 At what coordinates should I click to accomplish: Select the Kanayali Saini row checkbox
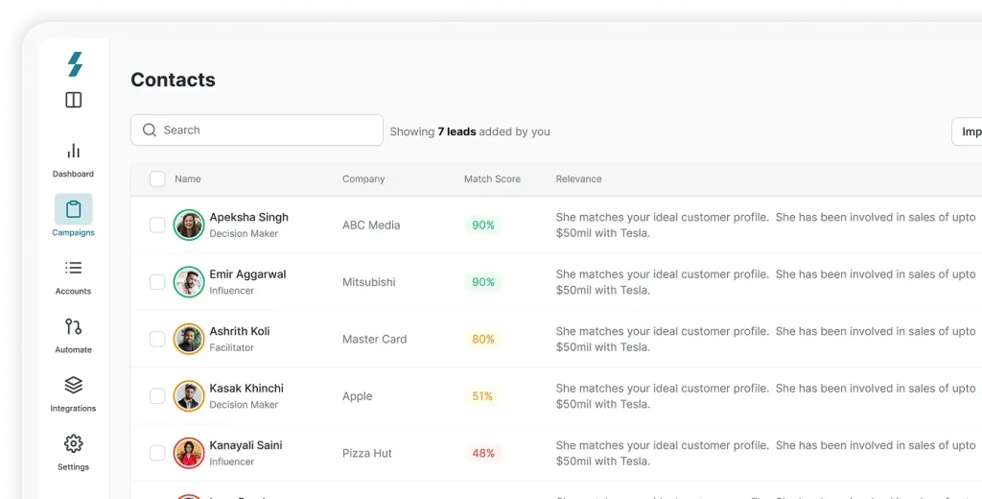click(x=157, y=453)
